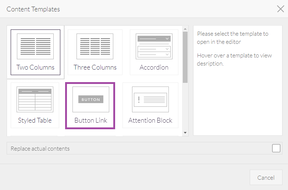Click the Three Columns label text
Image resolution: width=288 pixels, height=190 pixels.
tap(95, 67)
